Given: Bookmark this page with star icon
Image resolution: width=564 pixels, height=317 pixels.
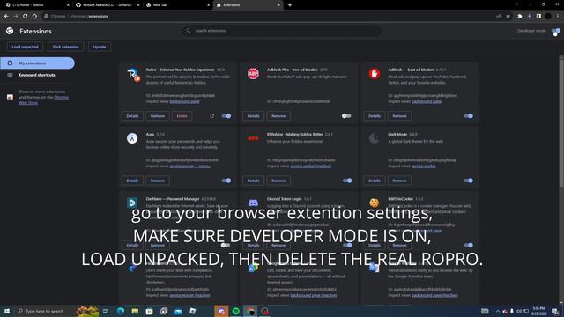Looking at the screenshot, I should [508, 16].
